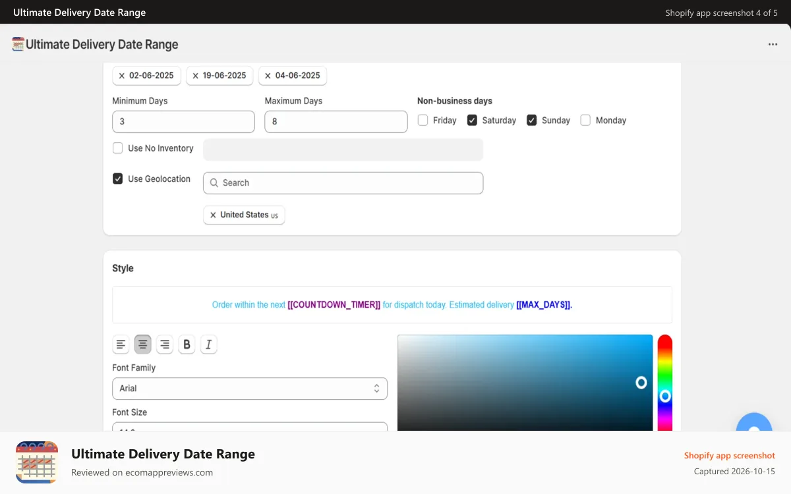
Task: Remove the 19-06-2025 date tag
Action: pos(195,76)
